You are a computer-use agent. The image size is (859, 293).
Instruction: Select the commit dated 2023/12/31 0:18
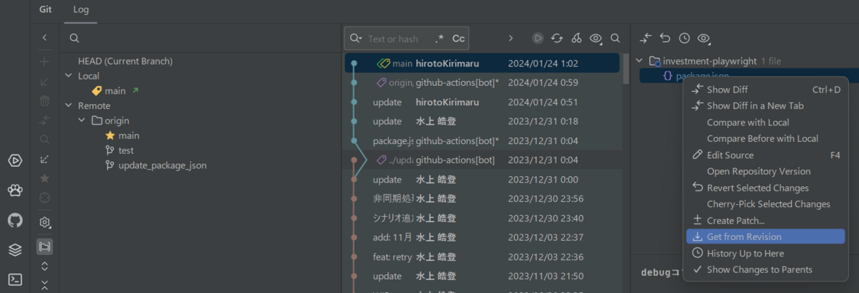pyautogui.click(x=482, y=122)
